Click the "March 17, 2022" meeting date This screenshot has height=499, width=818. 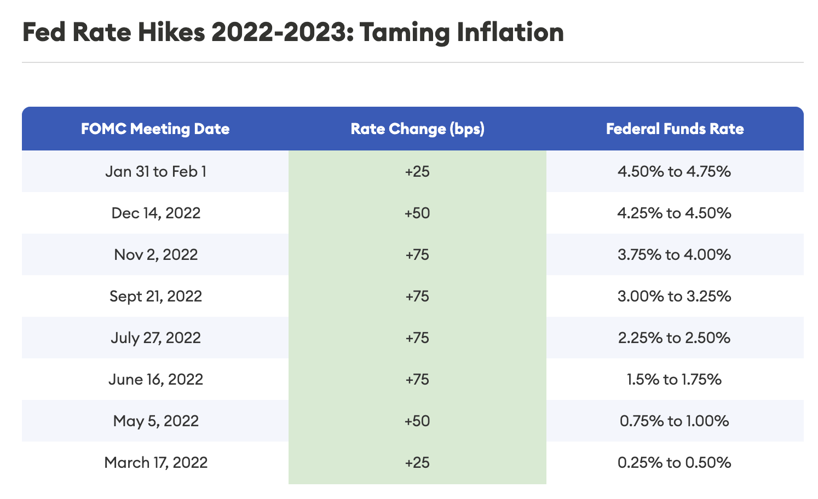(x=155, y=462)
